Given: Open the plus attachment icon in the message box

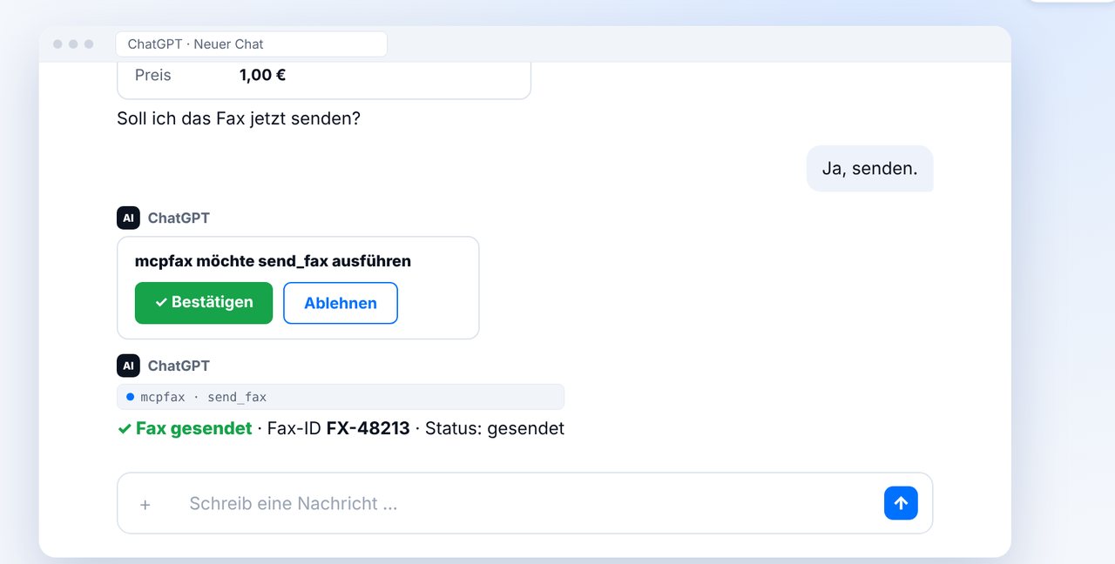Looking at the screenshot, I should [x=145, y=504].
